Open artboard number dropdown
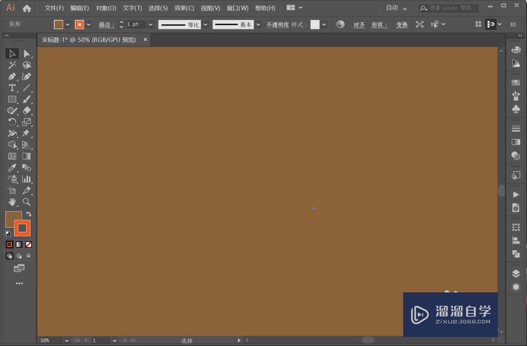 [x=114, y=341]
